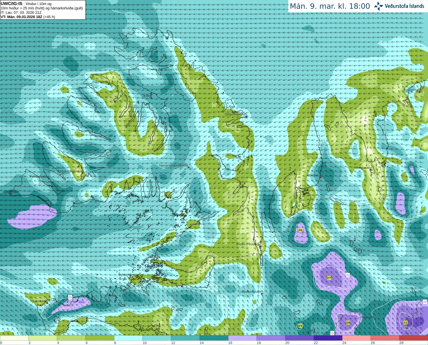428x345 pixels.
Task: Click the 8–10 m/s pale cyan legend swatch
Action: pyautogui.click(x=128, y=338)
